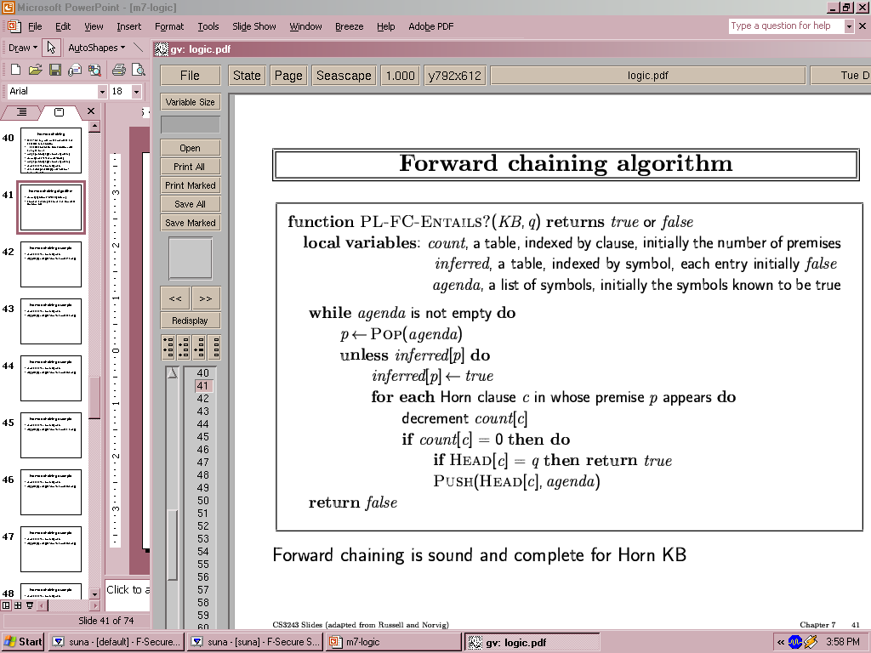871x653 pixels.
Task: Toggle mark on current page button
Action: tap(197, 347)
